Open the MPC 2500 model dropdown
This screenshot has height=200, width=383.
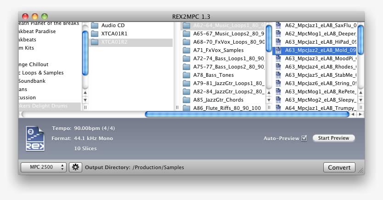[x=44, y=167]
